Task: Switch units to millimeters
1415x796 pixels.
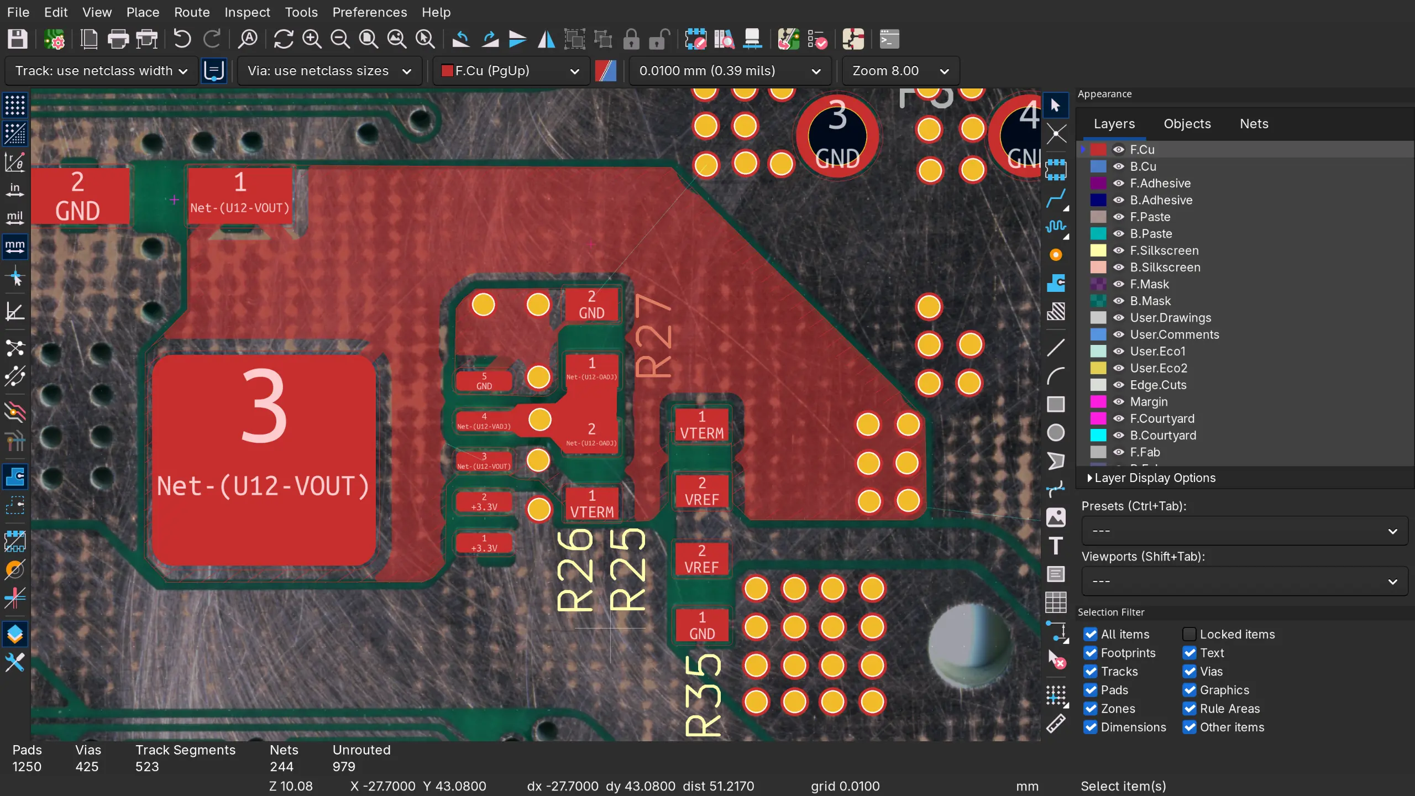Action: [x=15, y=247]
